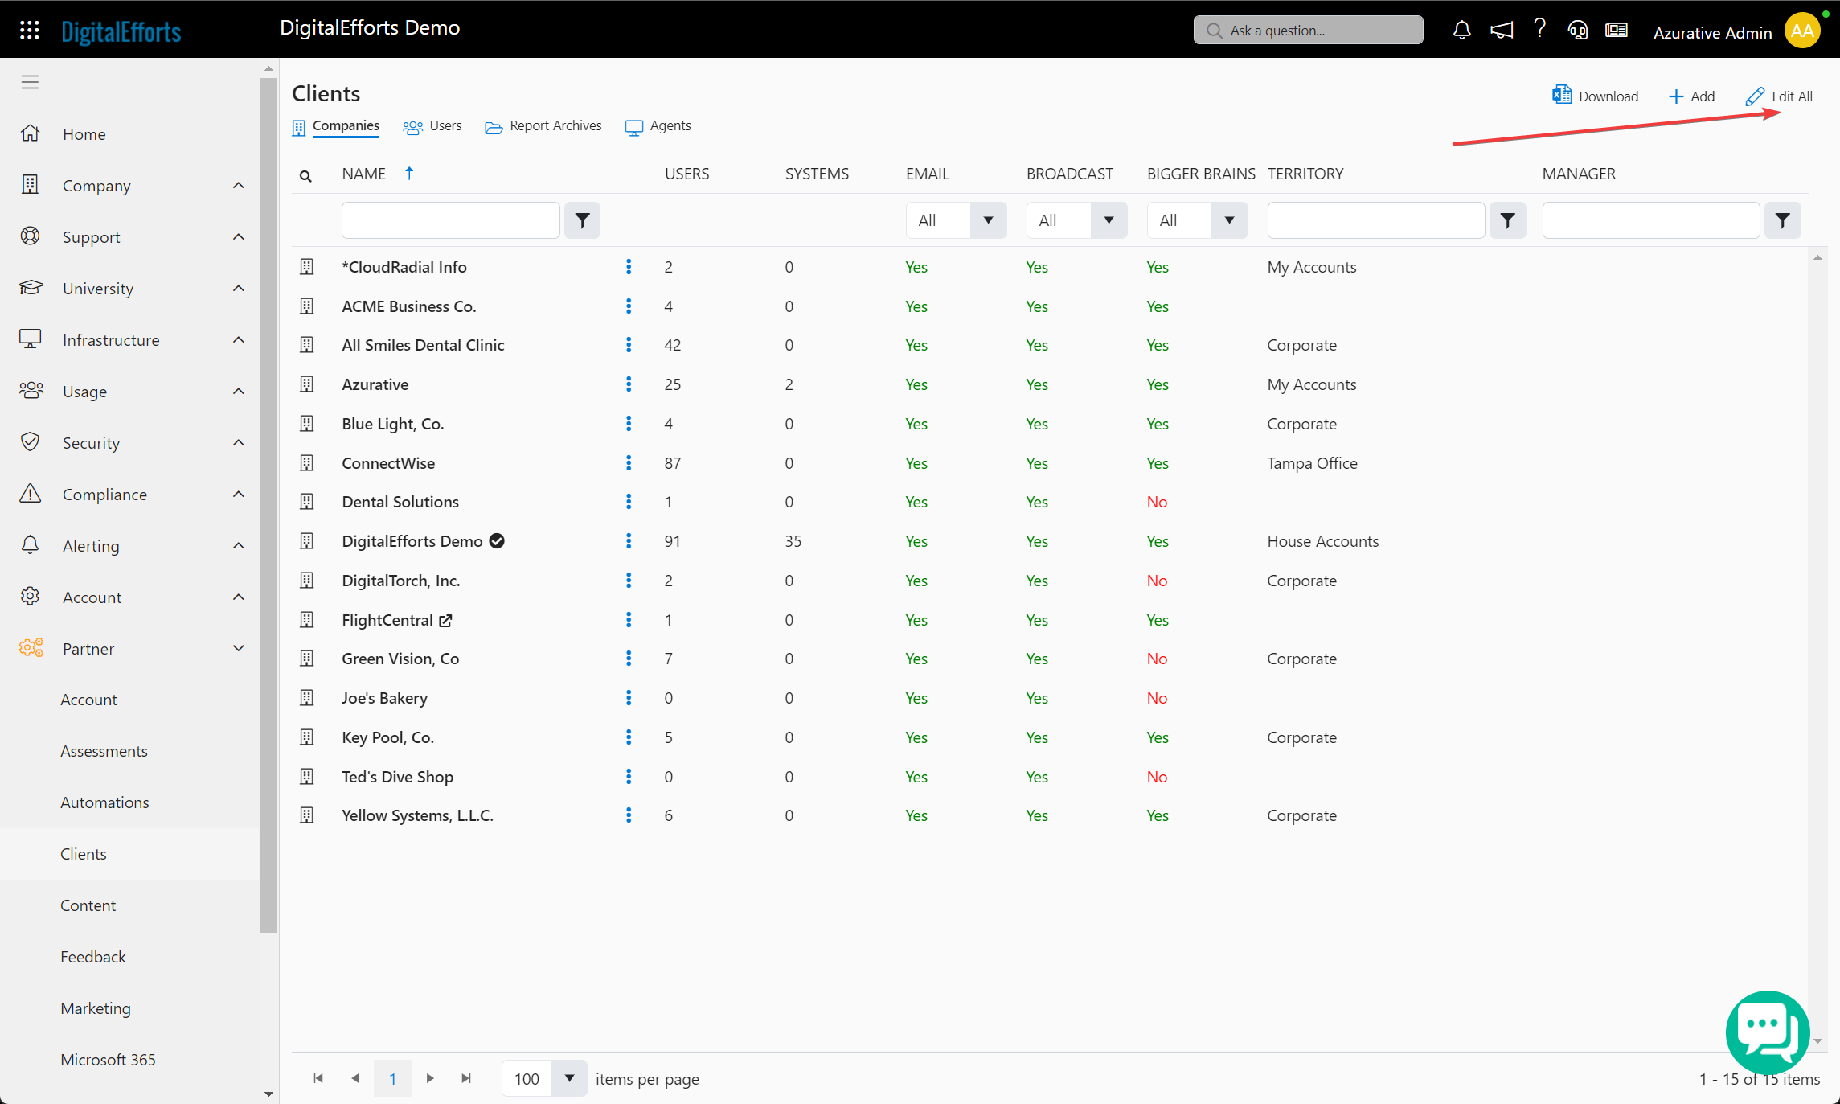Open the support headset icon
This screenshot has width=1840, height=1104.
pos(1578,31)
